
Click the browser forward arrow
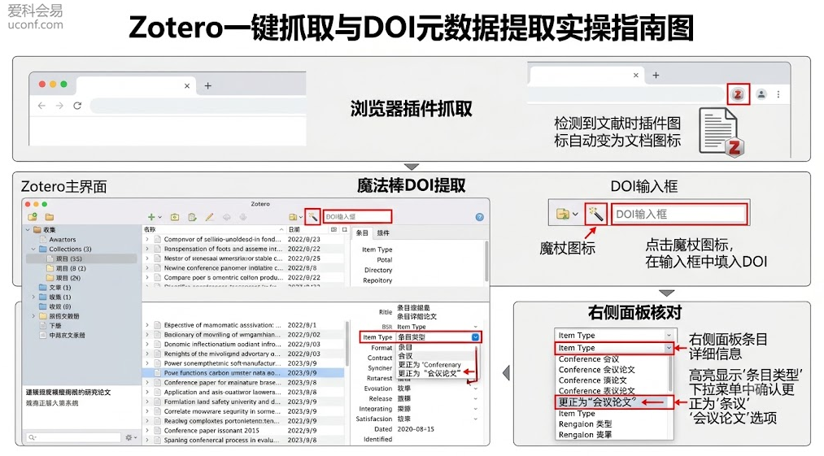click(x=59, y=106)
